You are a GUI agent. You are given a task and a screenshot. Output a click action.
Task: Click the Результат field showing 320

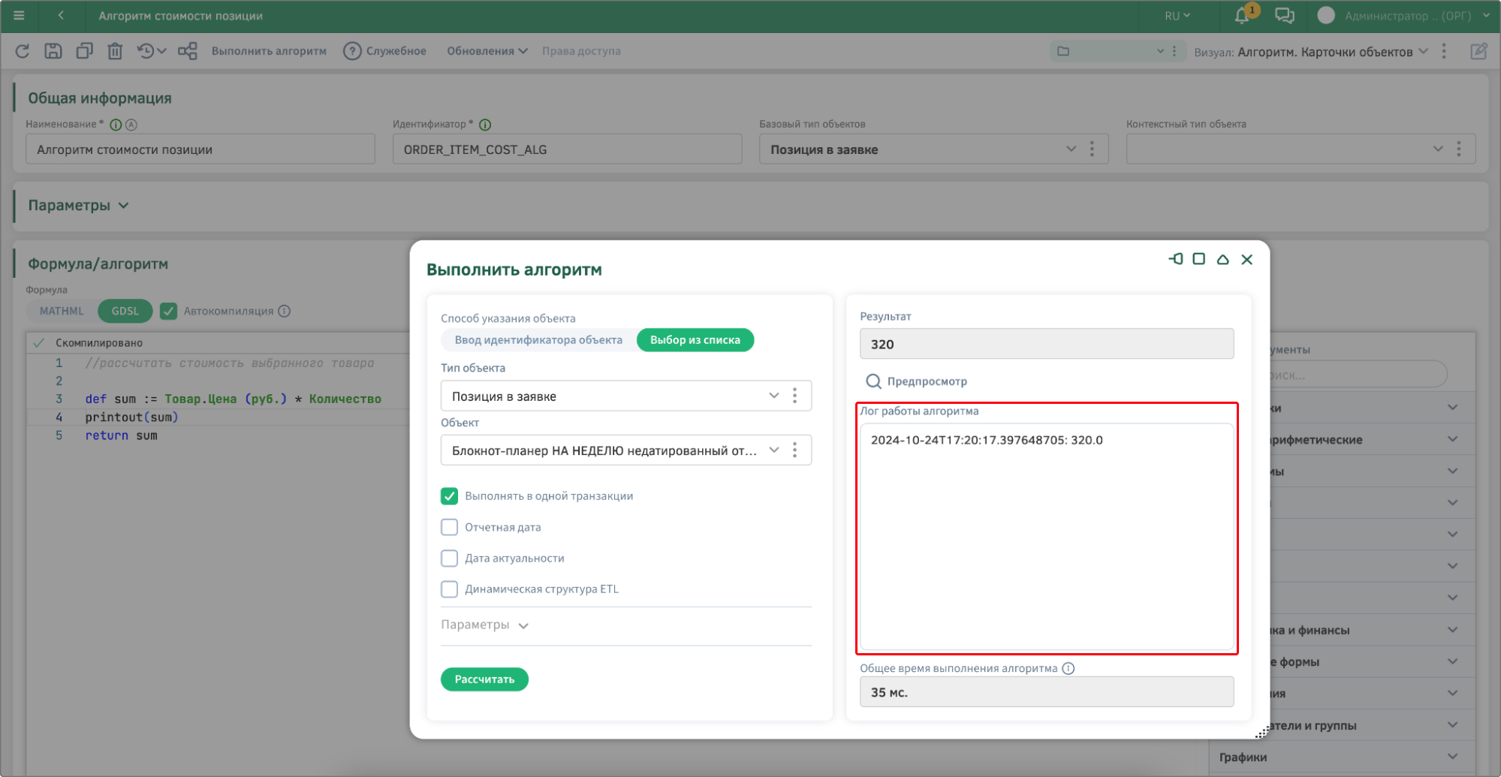[1046, 345]
